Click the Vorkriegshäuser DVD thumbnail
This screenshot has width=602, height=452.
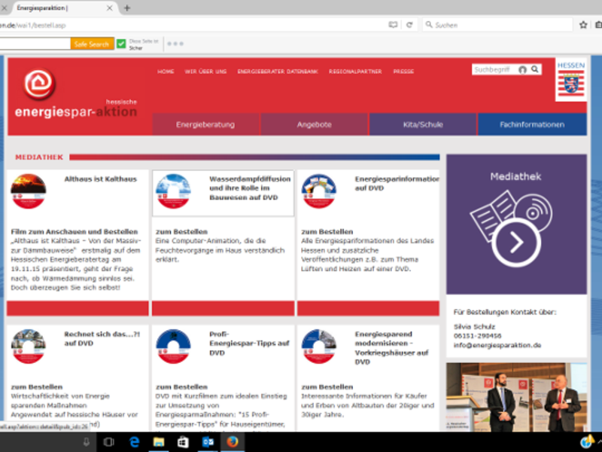319,347
